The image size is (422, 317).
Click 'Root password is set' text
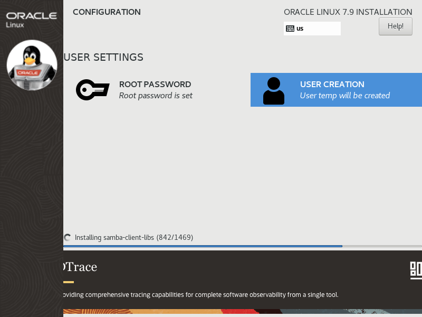coord(156,96)
